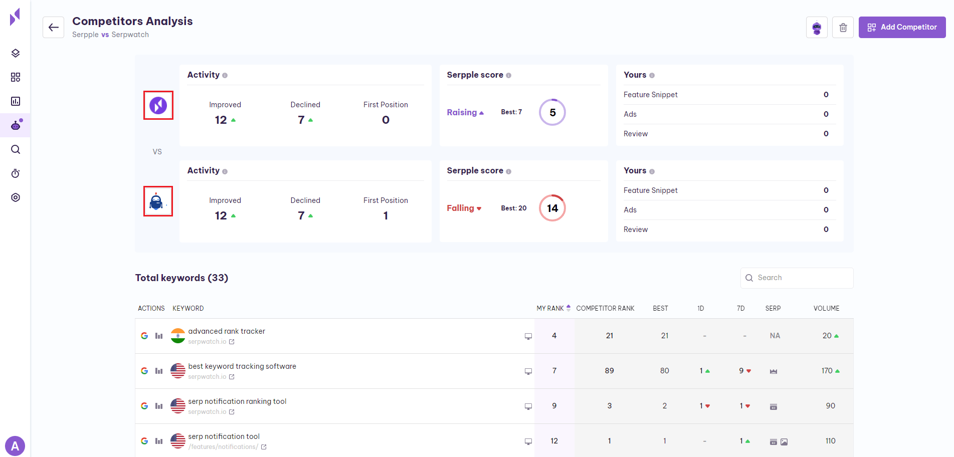Open chart icon for serp notification tool

[159, 441]
